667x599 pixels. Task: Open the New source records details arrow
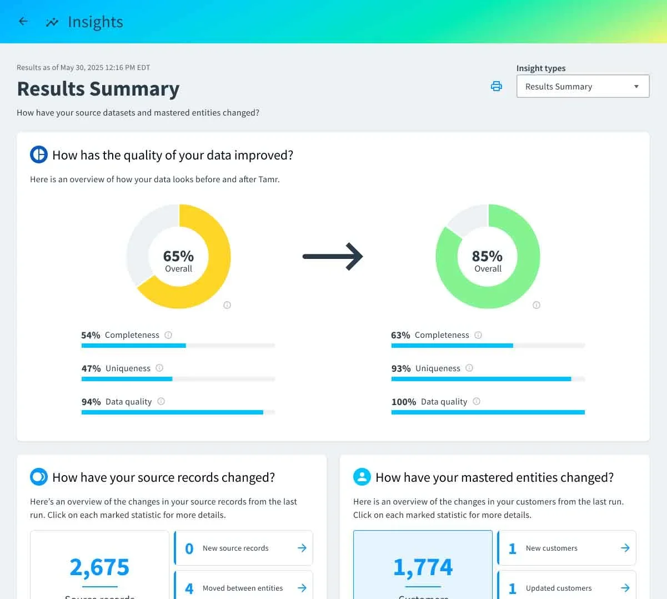[302, 548]
